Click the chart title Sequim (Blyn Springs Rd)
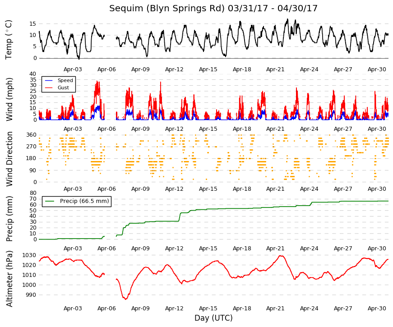393x327 pixels. click(167, 8)
